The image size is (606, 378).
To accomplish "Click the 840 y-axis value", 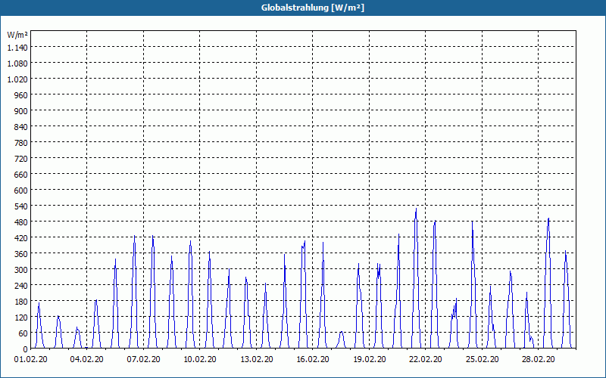I will (21, 127).
